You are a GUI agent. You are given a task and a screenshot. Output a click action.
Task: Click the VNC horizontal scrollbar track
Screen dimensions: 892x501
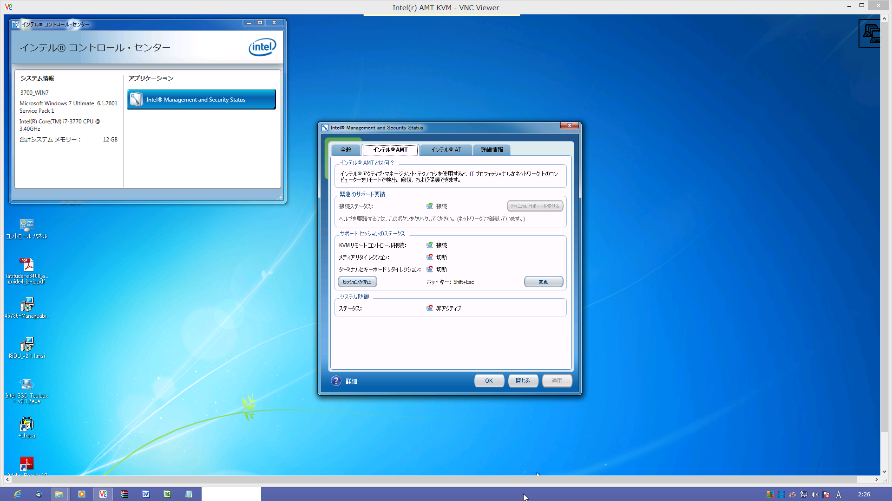pyautogui.click(x=866, y=479)
